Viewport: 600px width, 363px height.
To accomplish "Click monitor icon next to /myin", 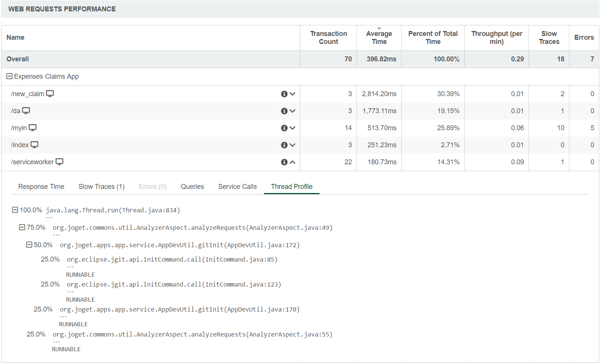I will tap(33, 128).
